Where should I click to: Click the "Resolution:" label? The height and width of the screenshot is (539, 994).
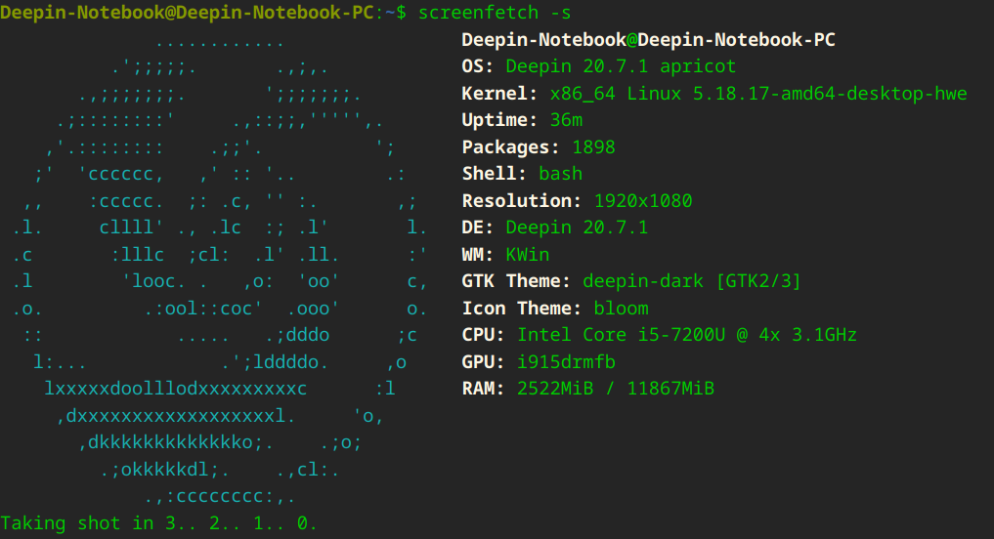522,201
